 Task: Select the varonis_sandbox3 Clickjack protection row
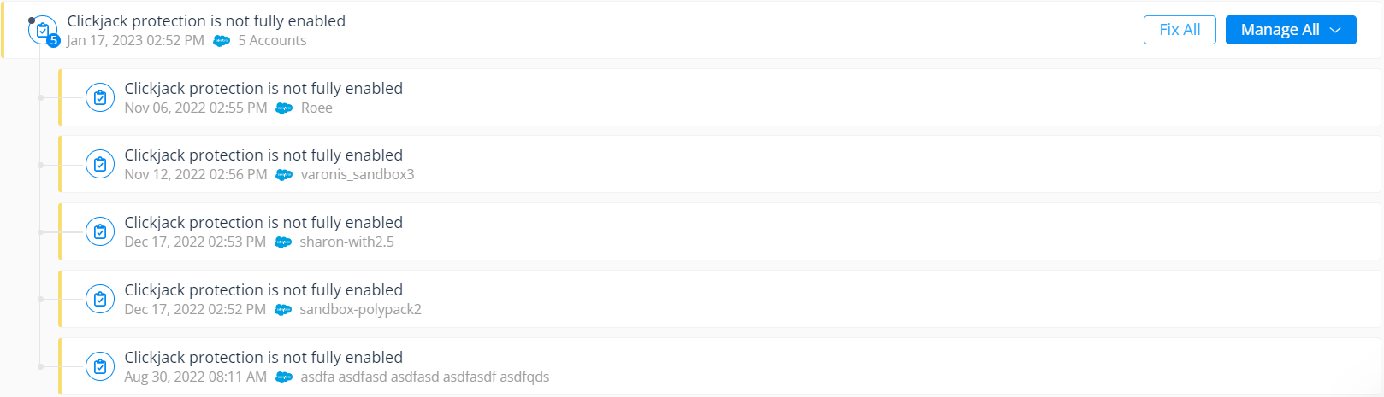coord(684,164)
